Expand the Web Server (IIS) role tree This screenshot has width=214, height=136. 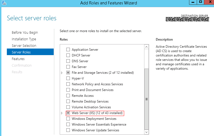pos(62,113)
